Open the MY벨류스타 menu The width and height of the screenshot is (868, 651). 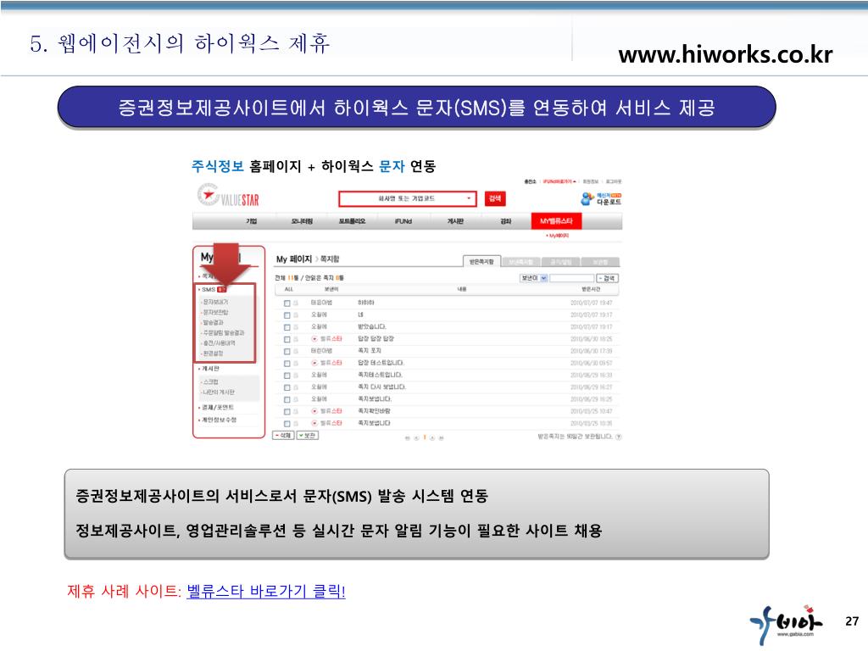[556, 221]
